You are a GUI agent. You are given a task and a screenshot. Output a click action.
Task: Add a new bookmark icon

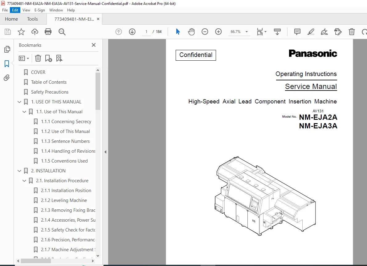[x=48, y=58]
